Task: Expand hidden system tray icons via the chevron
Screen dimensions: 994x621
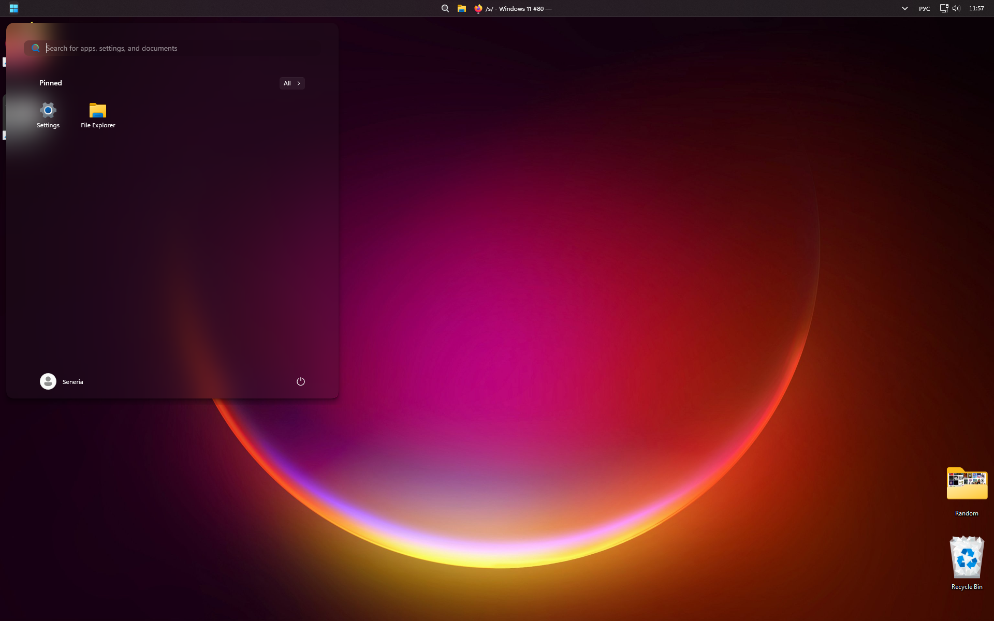Action: [x=904, y=8]
